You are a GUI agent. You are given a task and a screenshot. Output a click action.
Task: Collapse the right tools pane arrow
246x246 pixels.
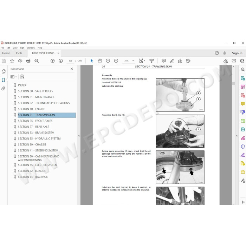pos(237,136)
